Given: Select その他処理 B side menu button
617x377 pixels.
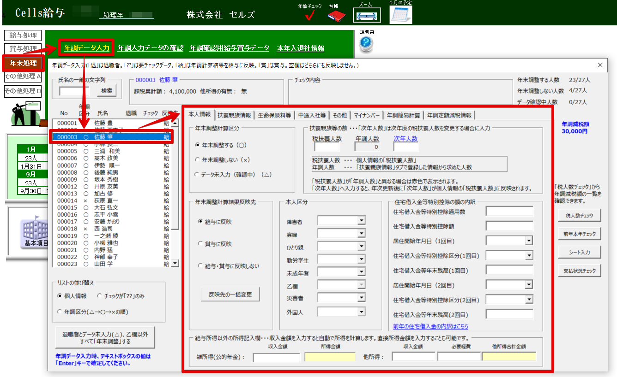Looking at the screenshot, I should (23, 91).
